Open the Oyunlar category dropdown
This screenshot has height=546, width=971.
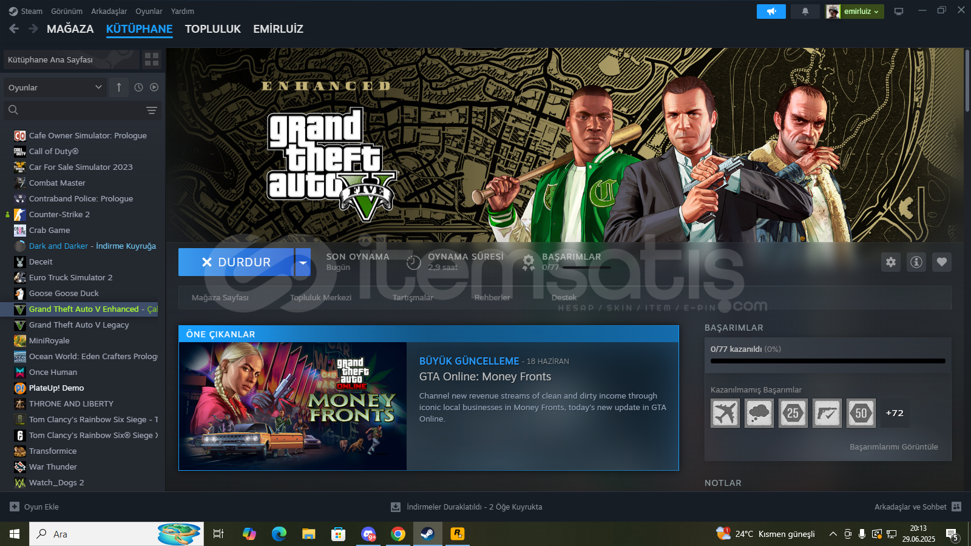coord(55,87)
